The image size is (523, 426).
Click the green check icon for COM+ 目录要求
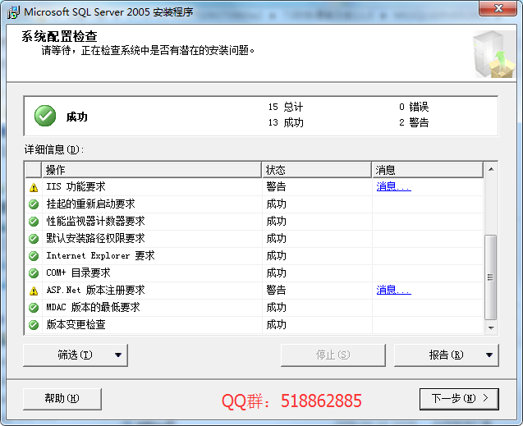point(34,273)
